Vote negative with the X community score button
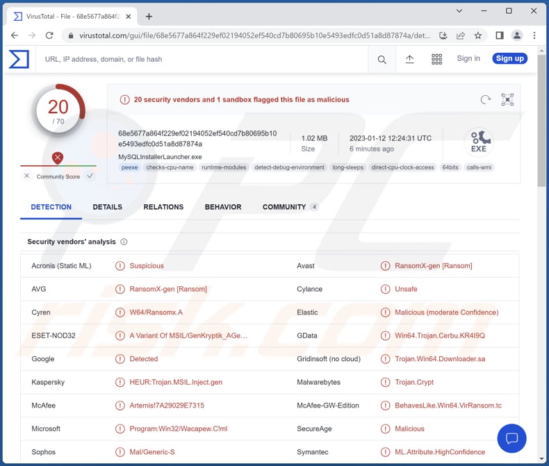 tap(26, 176)
